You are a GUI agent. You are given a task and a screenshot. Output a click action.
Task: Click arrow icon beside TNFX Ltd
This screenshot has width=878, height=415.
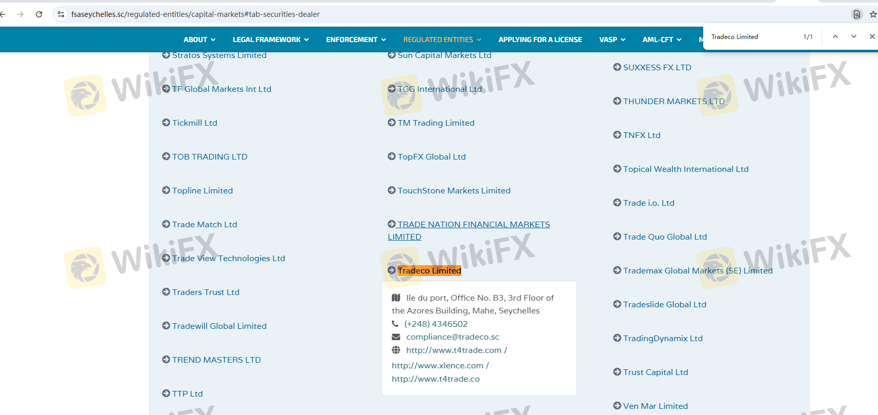pyautogui.click(x=617, y=135)
